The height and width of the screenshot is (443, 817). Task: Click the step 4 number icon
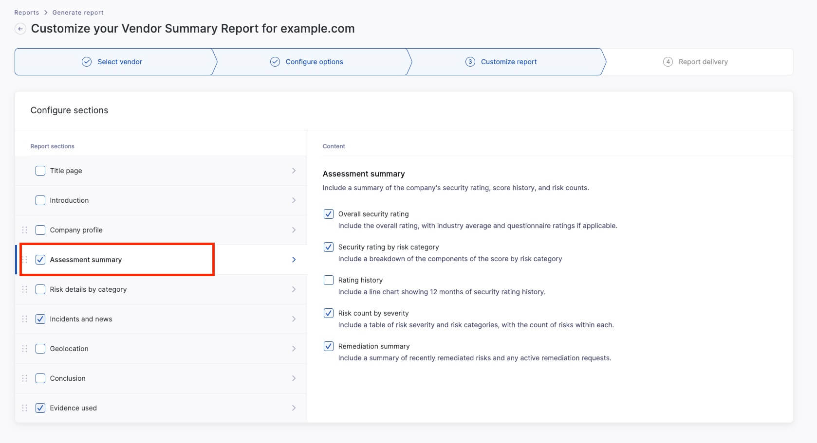[668, 62]
